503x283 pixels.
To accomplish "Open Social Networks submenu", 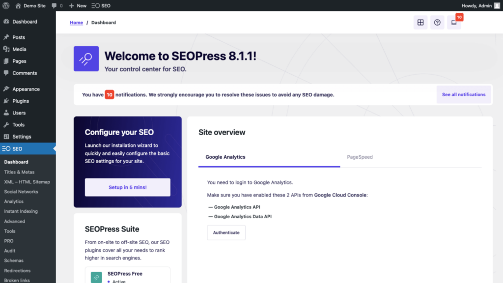I will 21,192.
